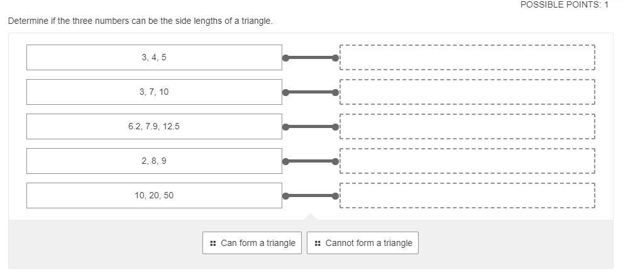Click the connector line next to 6.2, 7.9, 12.5
The height and width of the screenshot is (273, 623).
311,127
